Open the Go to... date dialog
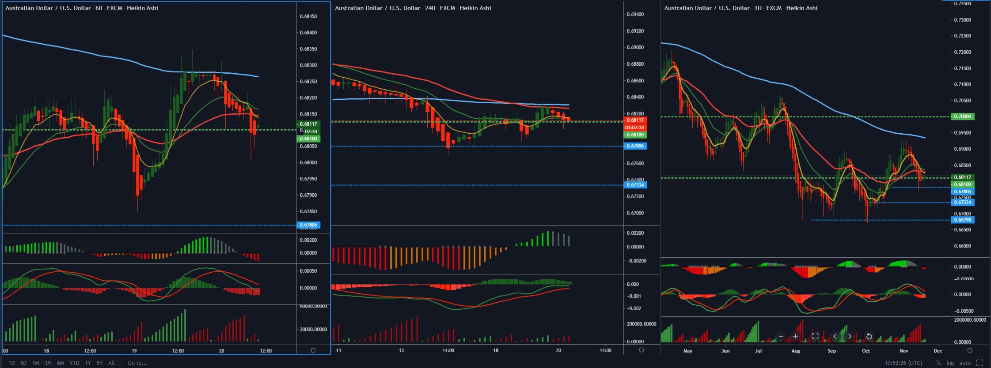991x368 pixels. click(x=137, y=363)
